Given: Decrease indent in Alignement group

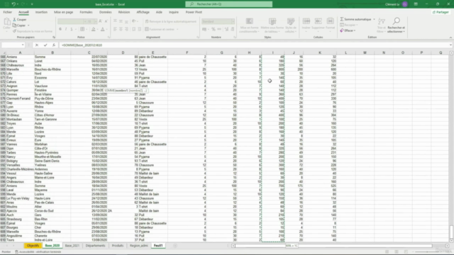Looking at the screenshot, I should coord(134,29).
